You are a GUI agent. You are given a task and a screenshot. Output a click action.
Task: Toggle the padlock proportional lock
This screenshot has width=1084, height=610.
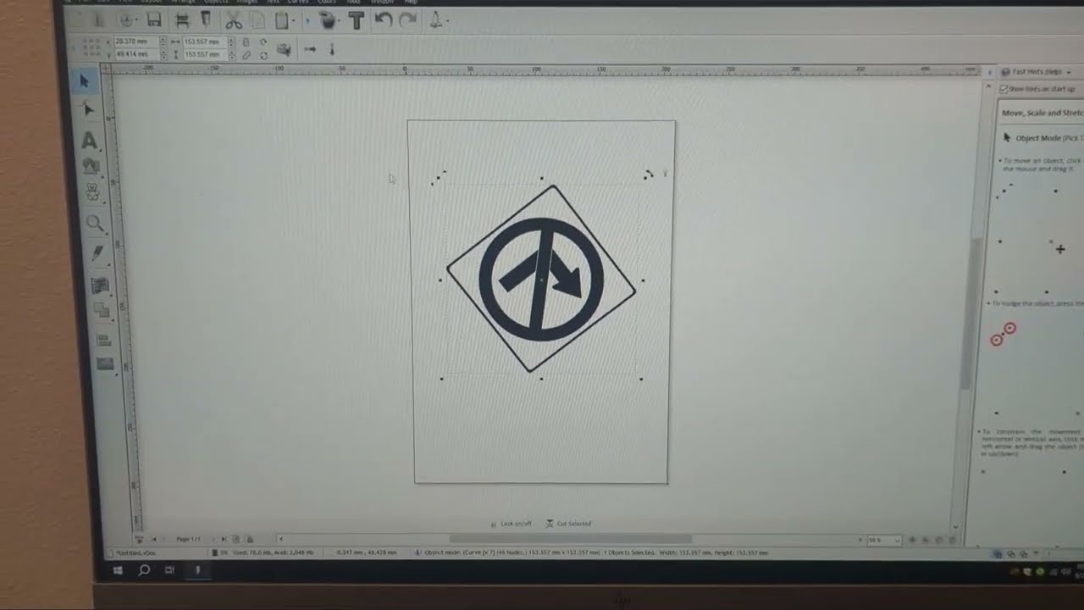(246, 42)
